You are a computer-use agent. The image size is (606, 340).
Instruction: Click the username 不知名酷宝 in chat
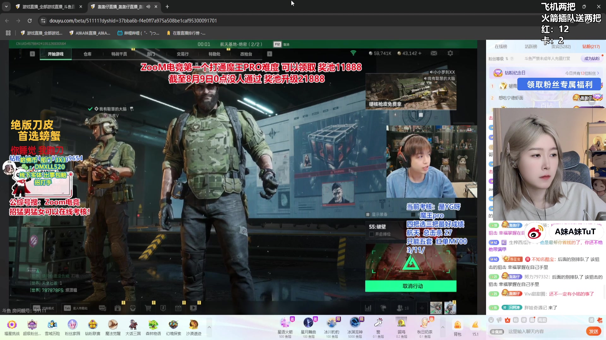[543, 259]
